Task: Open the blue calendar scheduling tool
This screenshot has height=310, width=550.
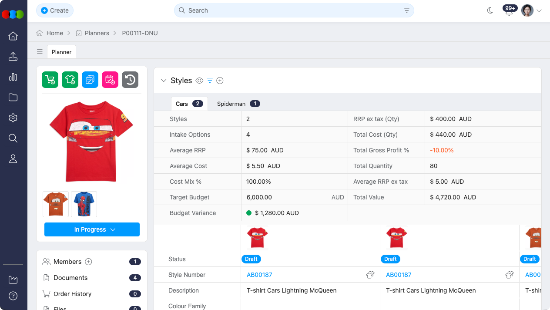Action: pos(90,79)
